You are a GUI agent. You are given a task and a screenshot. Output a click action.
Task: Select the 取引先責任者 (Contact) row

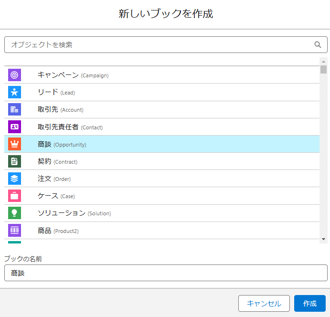tap(162, 127)
